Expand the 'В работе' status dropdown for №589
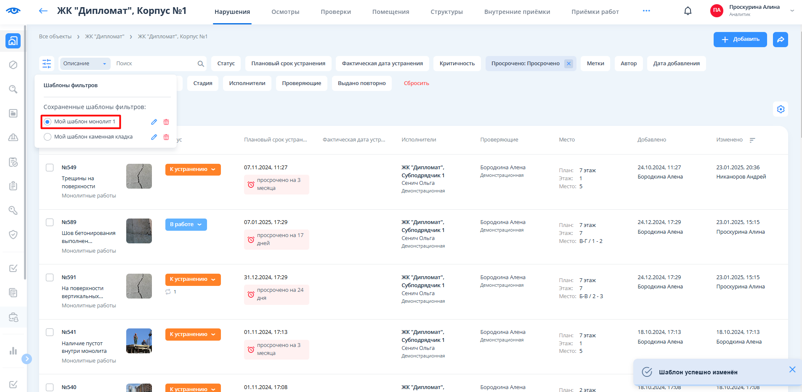 point(186,224)
